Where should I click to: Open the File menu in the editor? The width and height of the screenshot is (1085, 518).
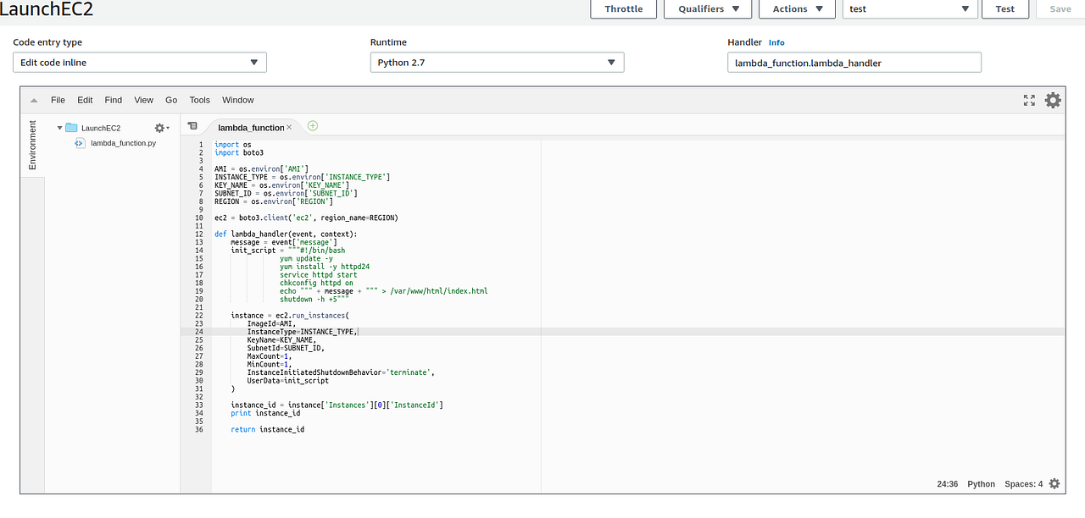click(58, 100)
